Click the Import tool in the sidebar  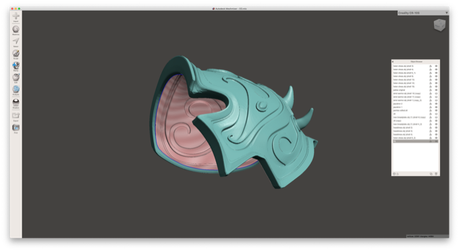tap(16, 17)
